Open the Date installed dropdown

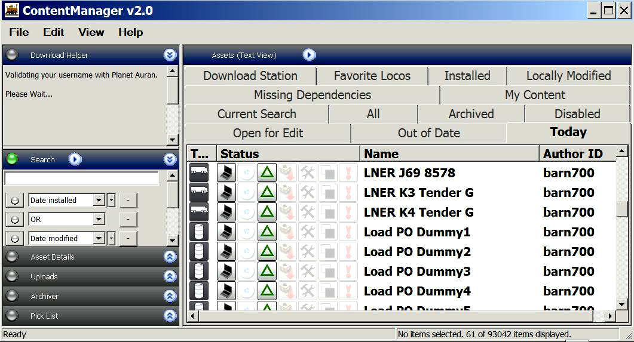click(99, 201)
